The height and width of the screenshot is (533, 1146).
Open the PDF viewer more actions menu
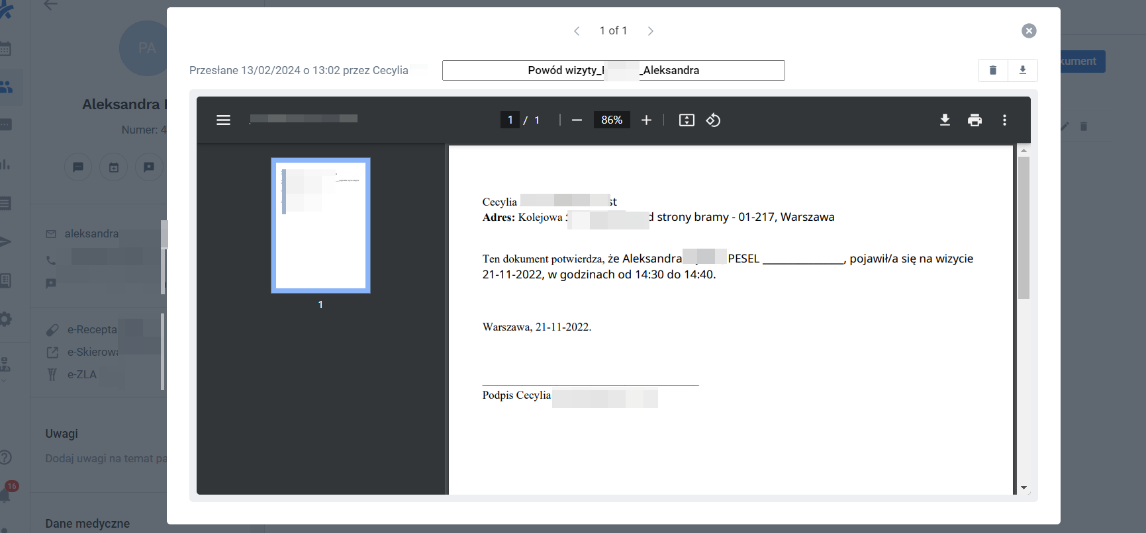(1004, 120)
